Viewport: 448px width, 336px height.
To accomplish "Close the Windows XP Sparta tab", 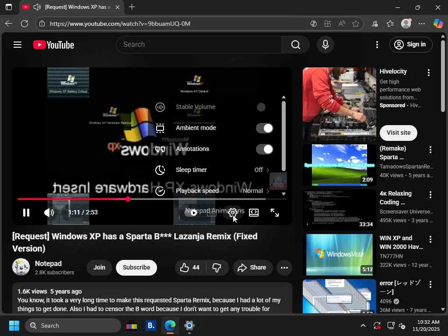I will point(117,7).
